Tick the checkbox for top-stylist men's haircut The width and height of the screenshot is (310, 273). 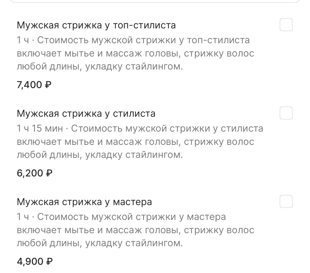click(x=286, y=25)
